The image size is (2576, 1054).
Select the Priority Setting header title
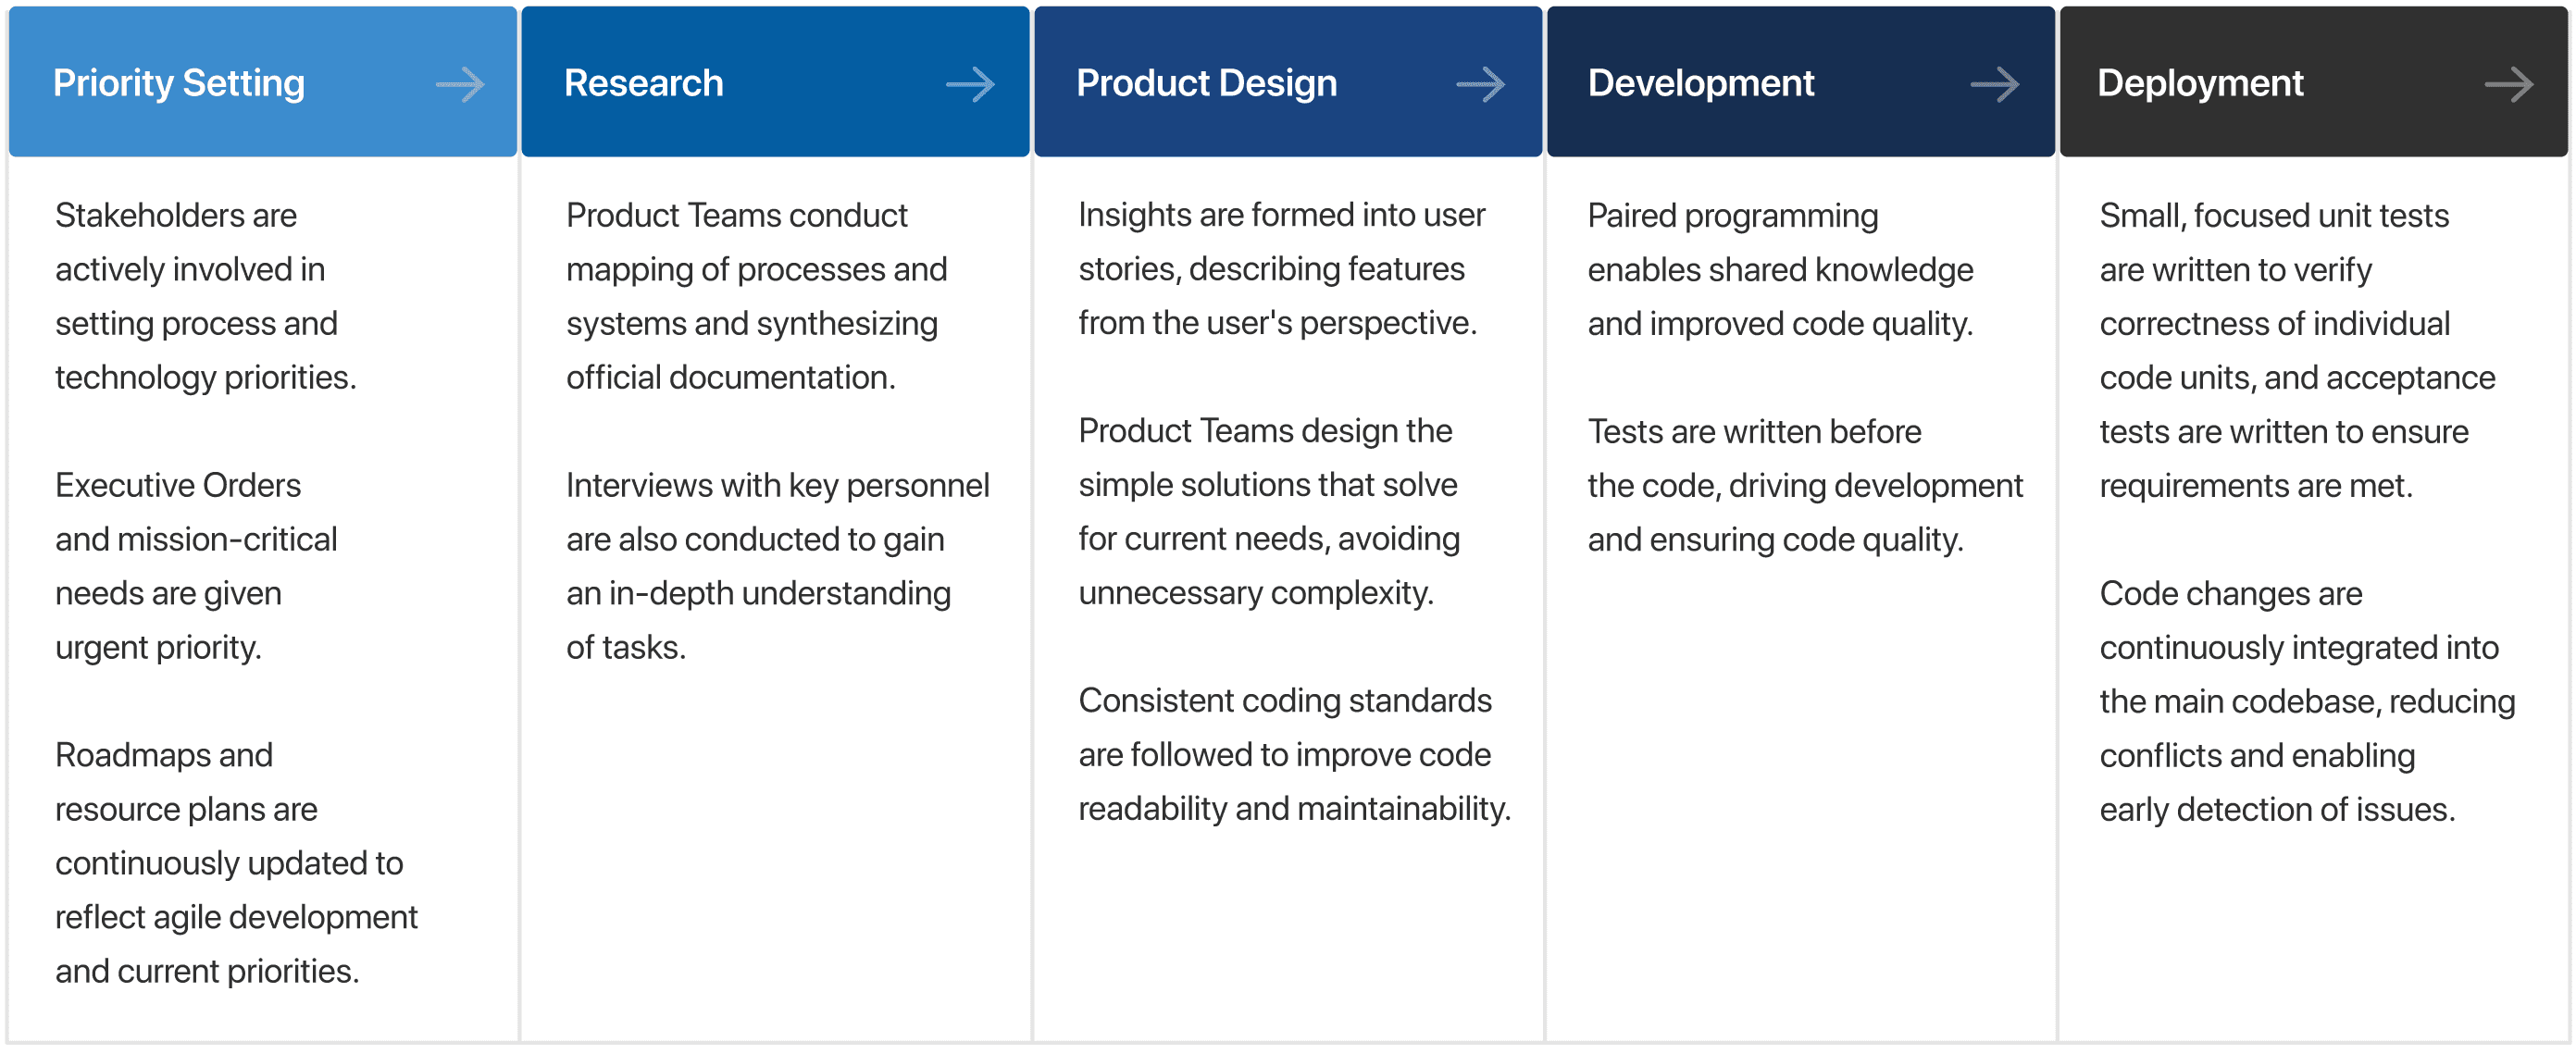click(179, 83)
